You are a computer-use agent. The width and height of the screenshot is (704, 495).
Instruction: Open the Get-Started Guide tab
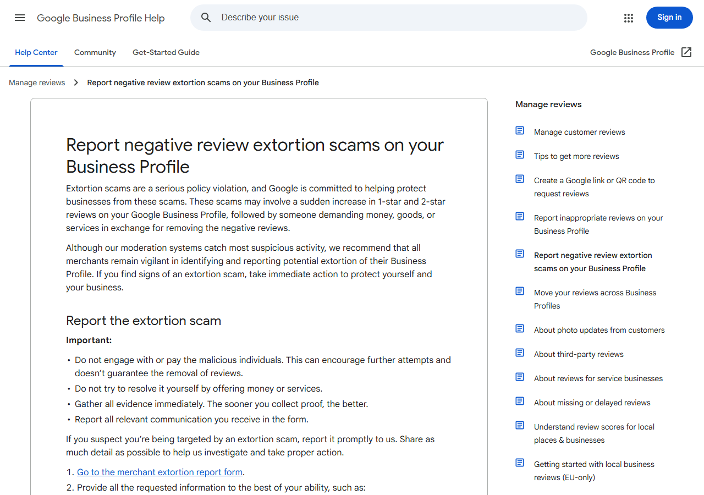[x=166, y=53]
